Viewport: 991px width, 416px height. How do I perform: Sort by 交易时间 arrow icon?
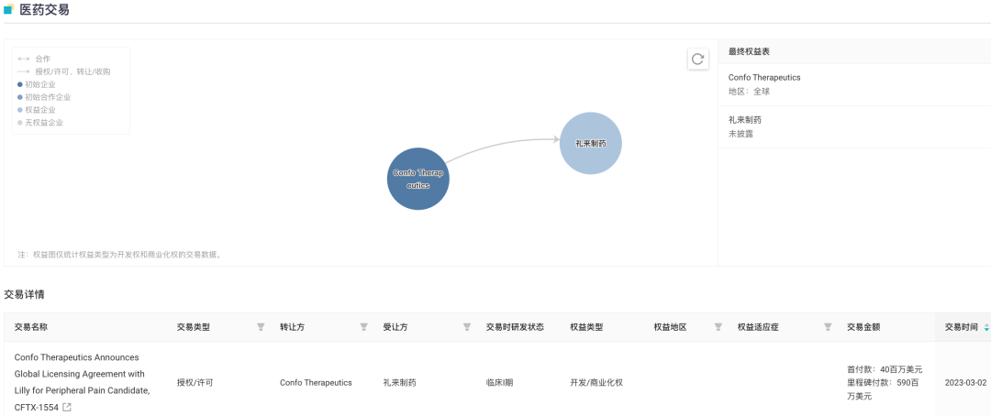[986, 328]
